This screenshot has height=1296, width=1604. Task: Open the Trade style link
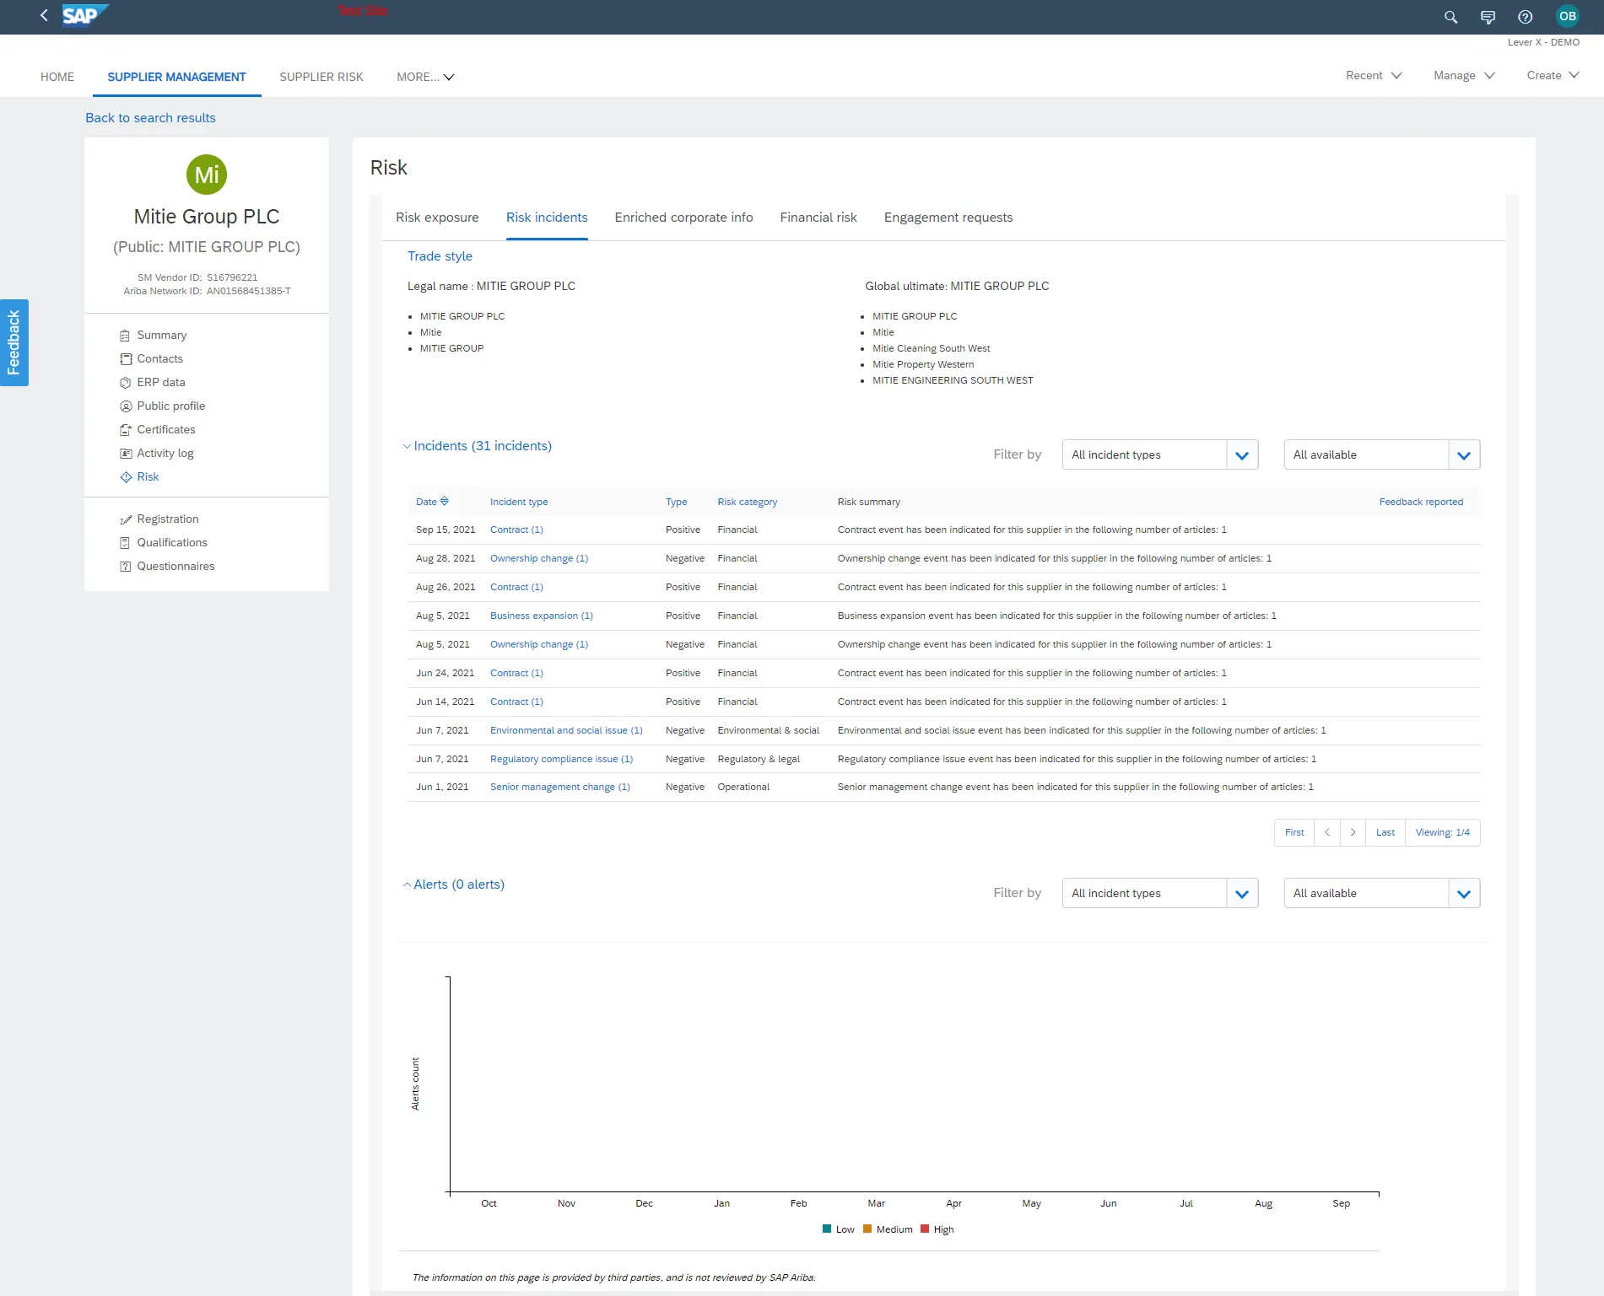click(440, 256)
